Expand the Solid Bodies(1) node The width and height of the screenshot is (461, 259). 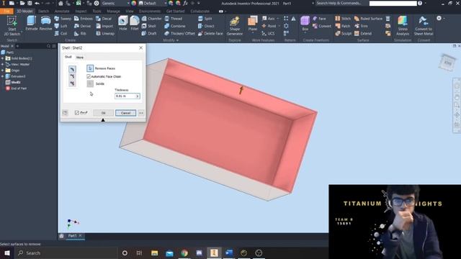tap(3, 58)
